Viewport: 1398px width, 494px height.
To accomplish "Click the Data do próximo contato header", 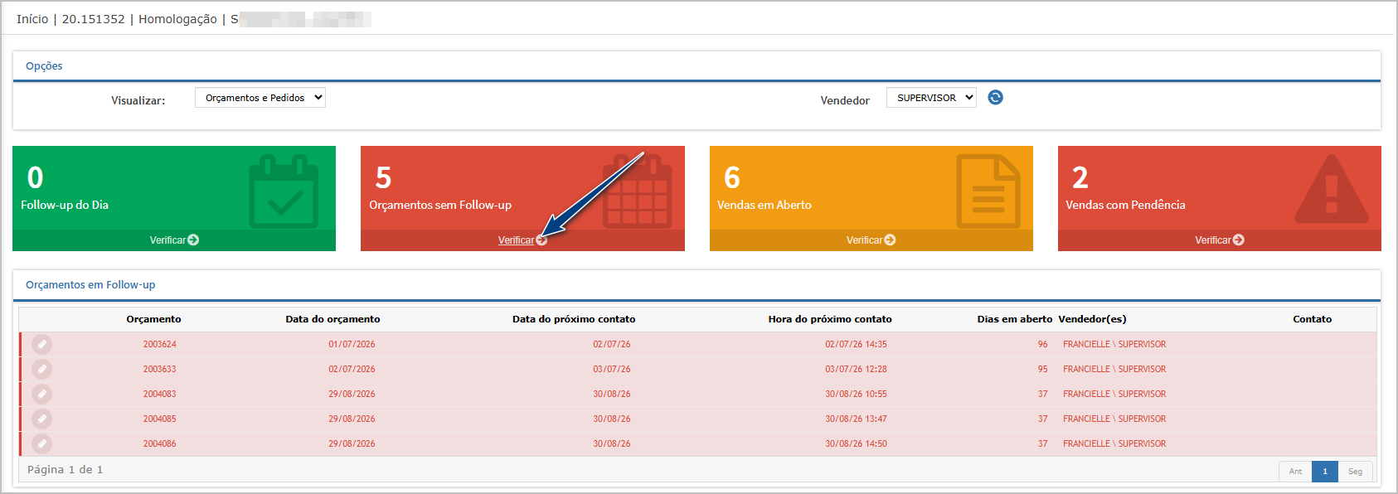I will pos(574,319).
